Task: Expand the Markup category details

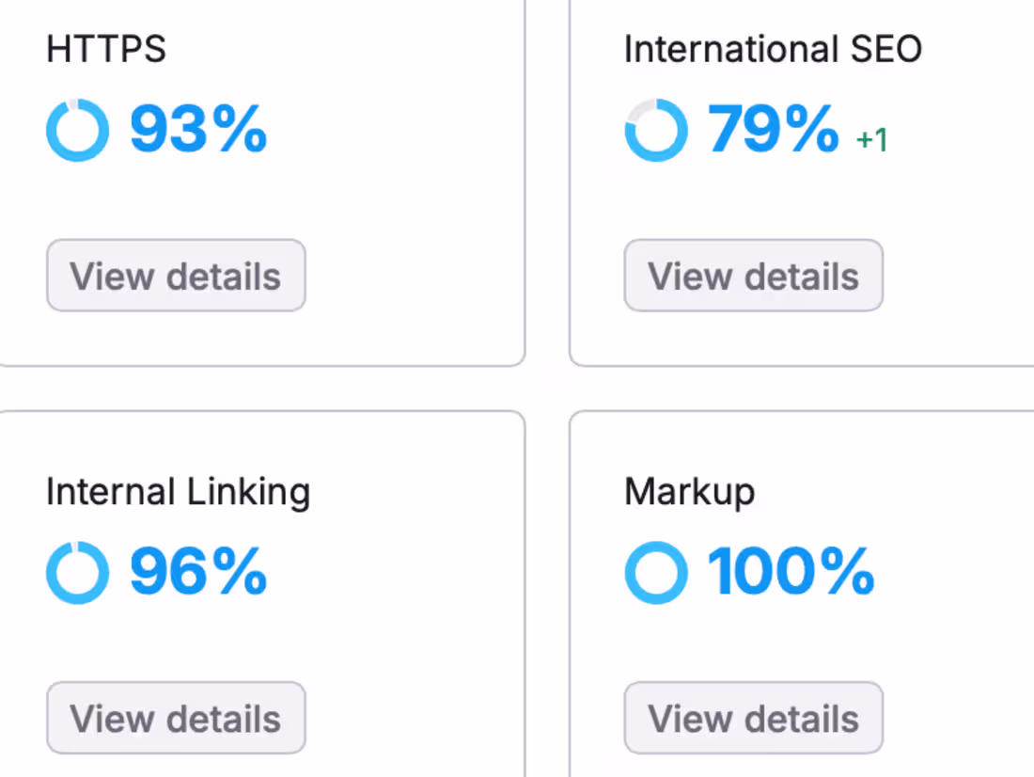Action: pyautogui.click(x=752, y=718)
